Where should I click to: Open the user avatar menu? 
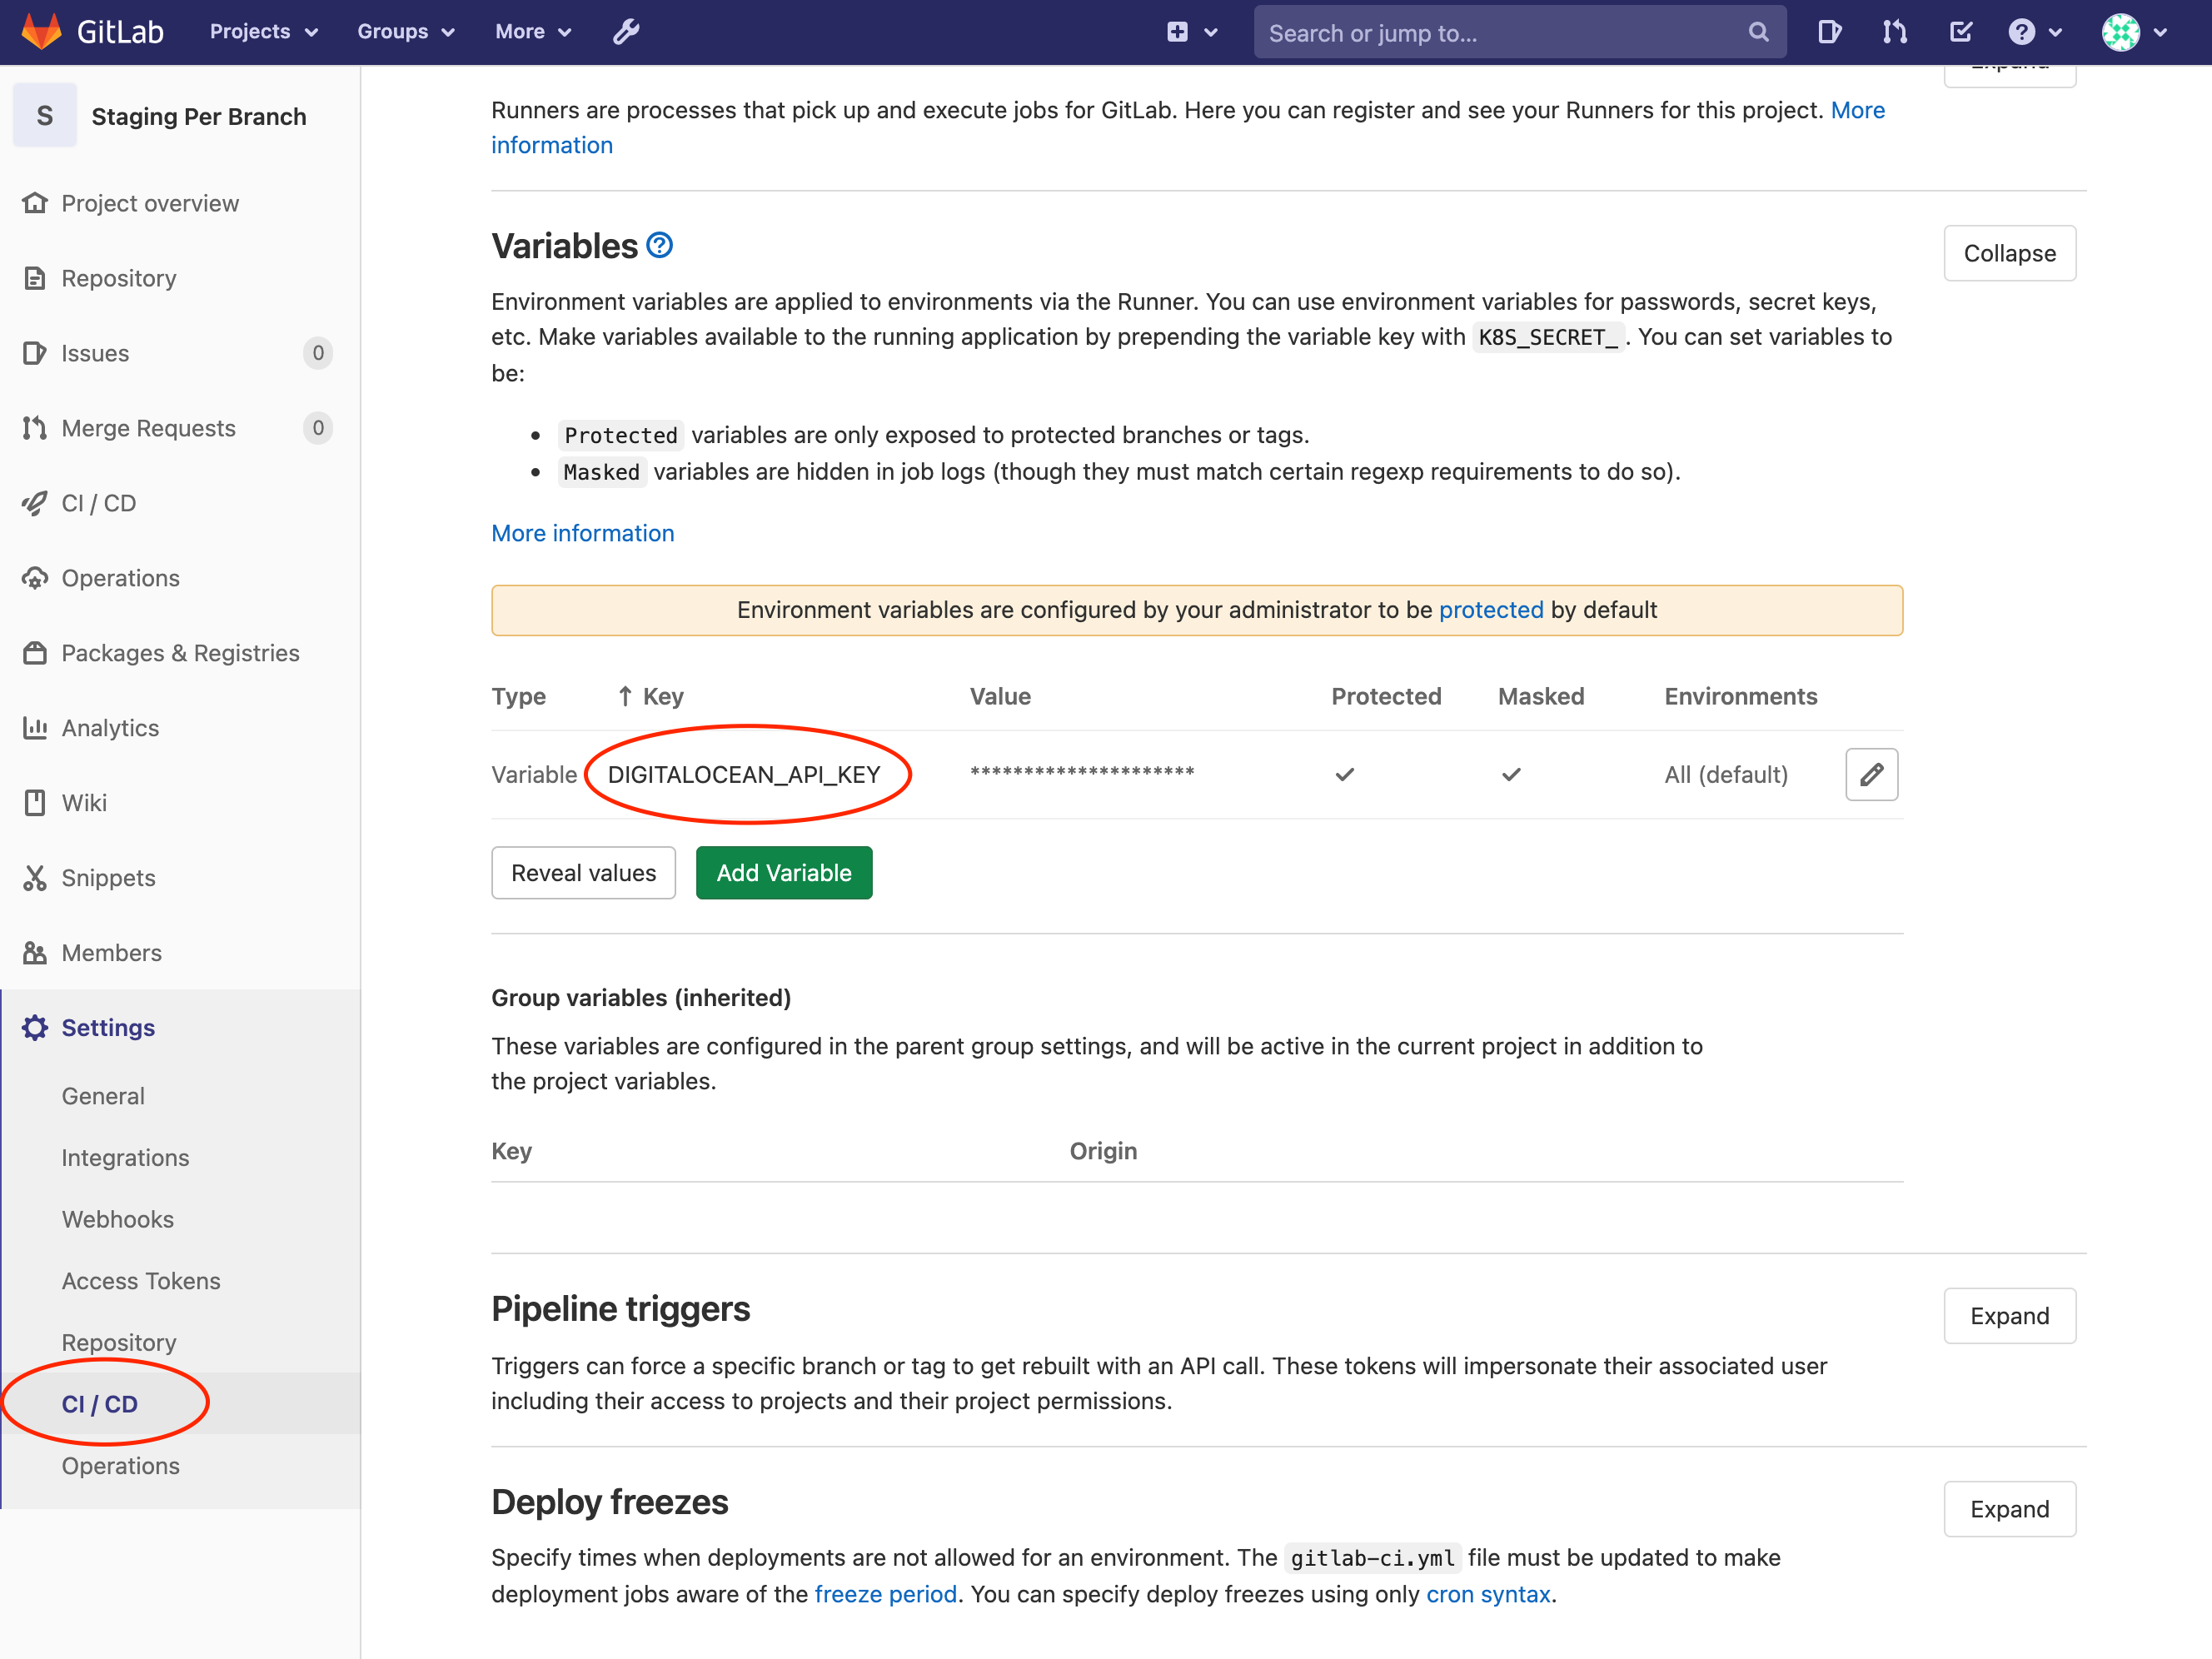(2120, 32)
